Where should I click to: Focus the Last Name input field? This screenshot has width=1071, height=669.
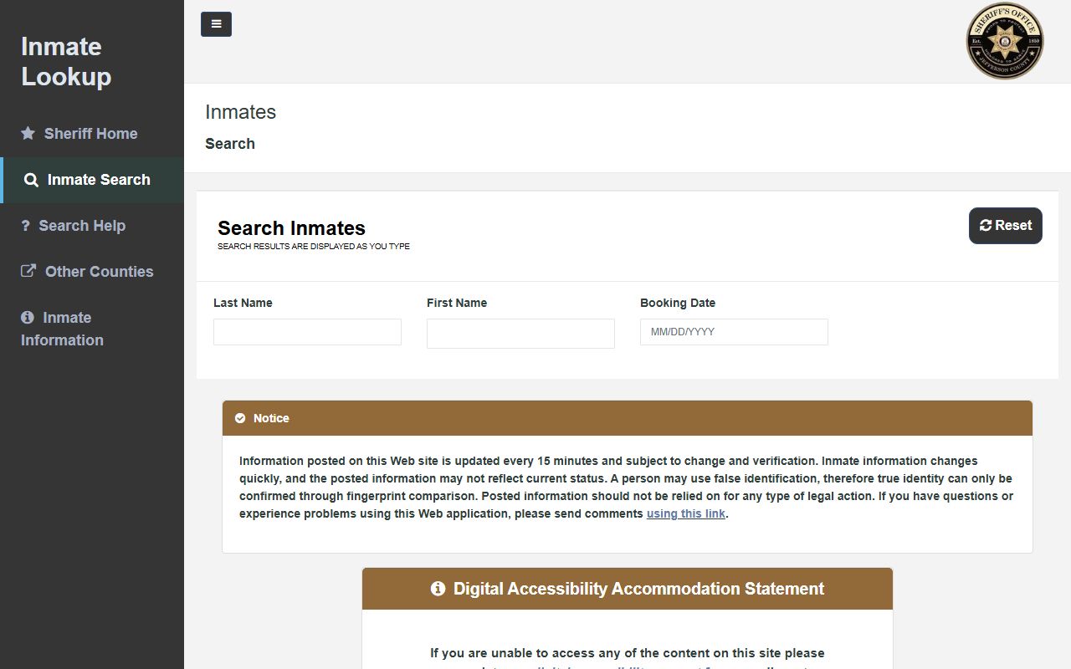[307, 332]
